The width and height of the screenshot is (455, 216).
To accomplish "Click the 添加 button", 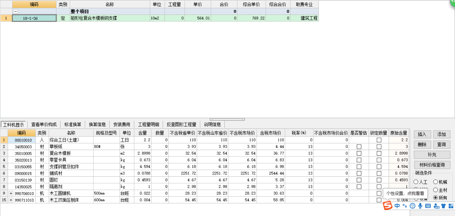I will pos(442,134).
